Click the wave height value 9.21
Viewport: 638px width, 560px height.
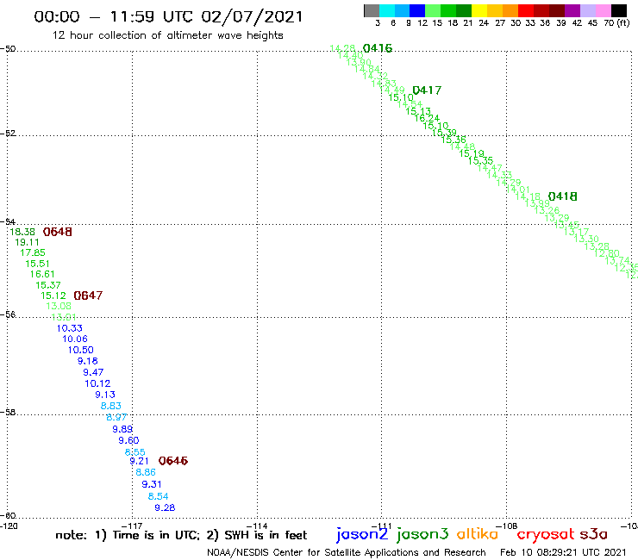(139, 461)
